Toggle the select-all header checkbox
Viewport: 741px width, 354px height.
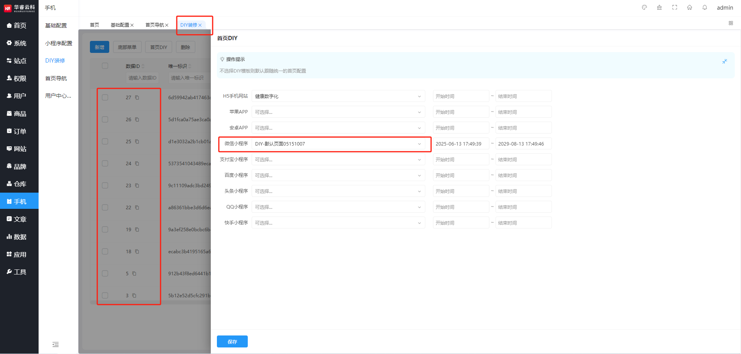click(105, 66)
